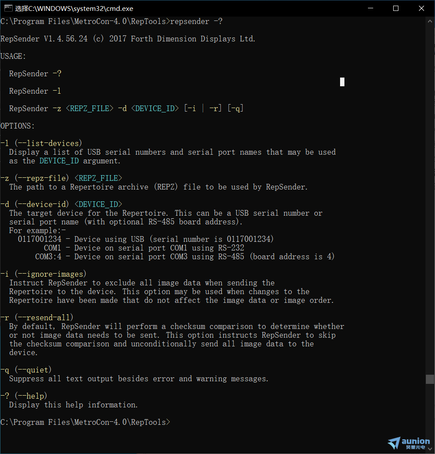Click the '-r (--resend-all)' option
This screenshot has width=435, height=454.
pos(37,318)
